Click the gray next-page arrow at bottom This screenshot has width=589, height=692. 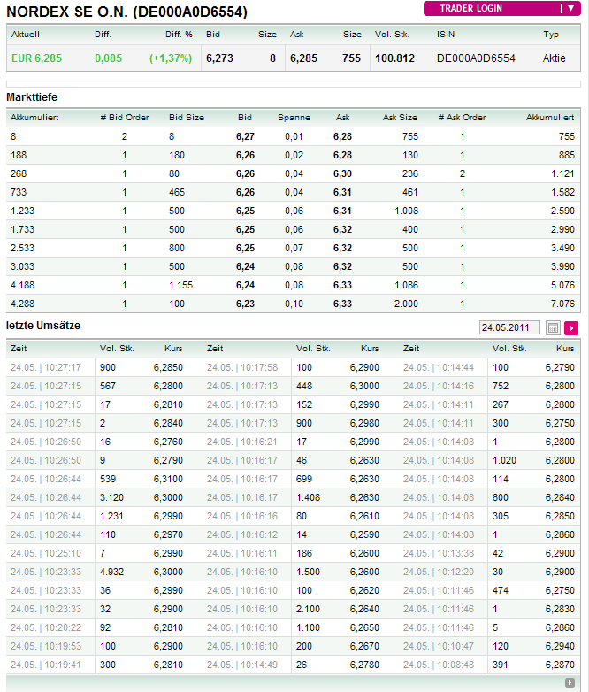pos(570,682)
